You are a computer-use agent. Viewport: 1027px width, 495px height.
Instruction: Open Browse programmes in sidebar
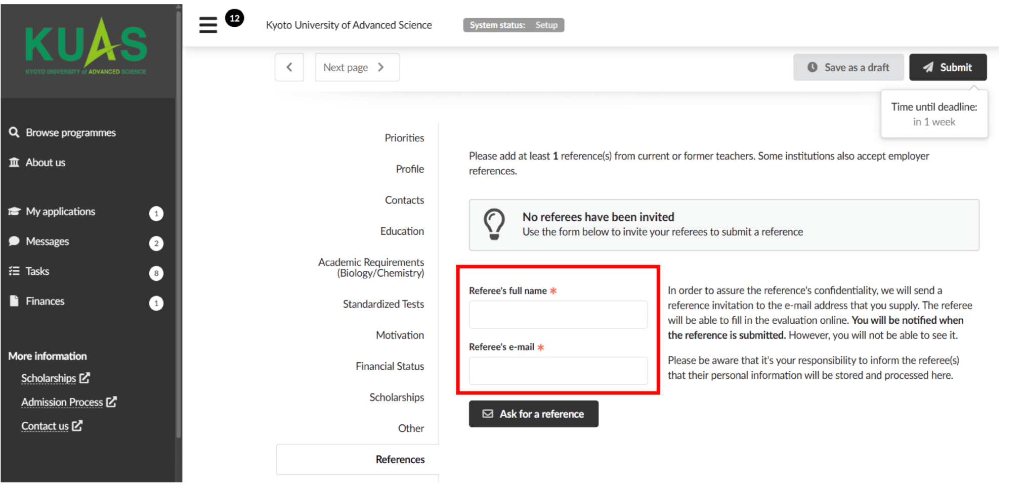click(x=71, y=132)
